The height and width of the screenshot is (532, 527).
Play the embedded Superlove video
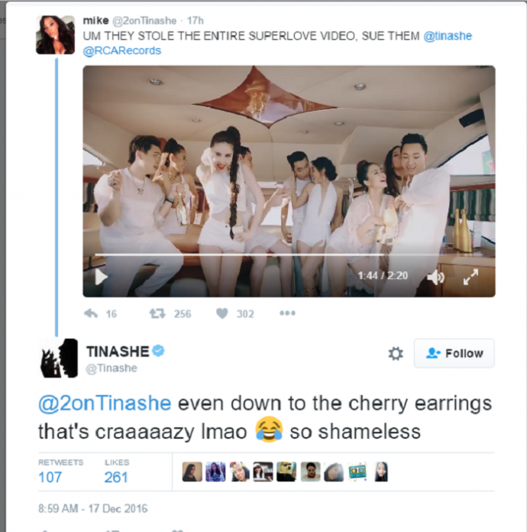click(101, 277)
